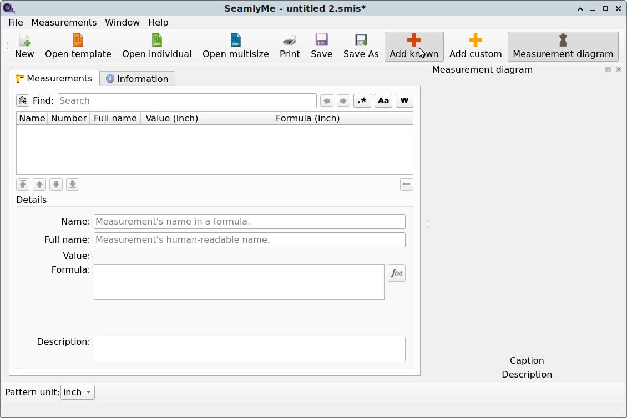Open the Window menu
This screenshot has height=418, width=627.
pyautogui.click(x=123, y=22)
